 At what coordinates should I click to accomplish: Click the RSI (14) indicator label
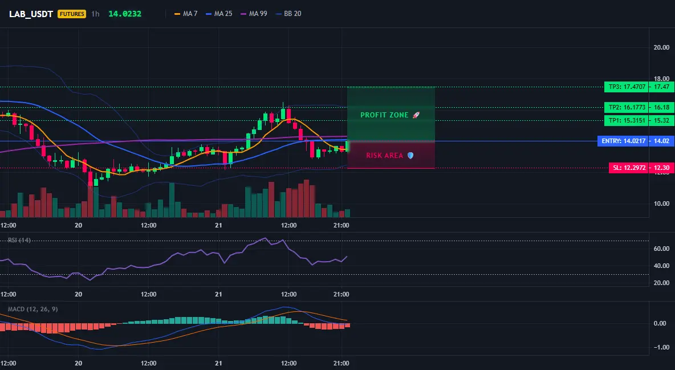pyautogui.click(x=19, y=240)
